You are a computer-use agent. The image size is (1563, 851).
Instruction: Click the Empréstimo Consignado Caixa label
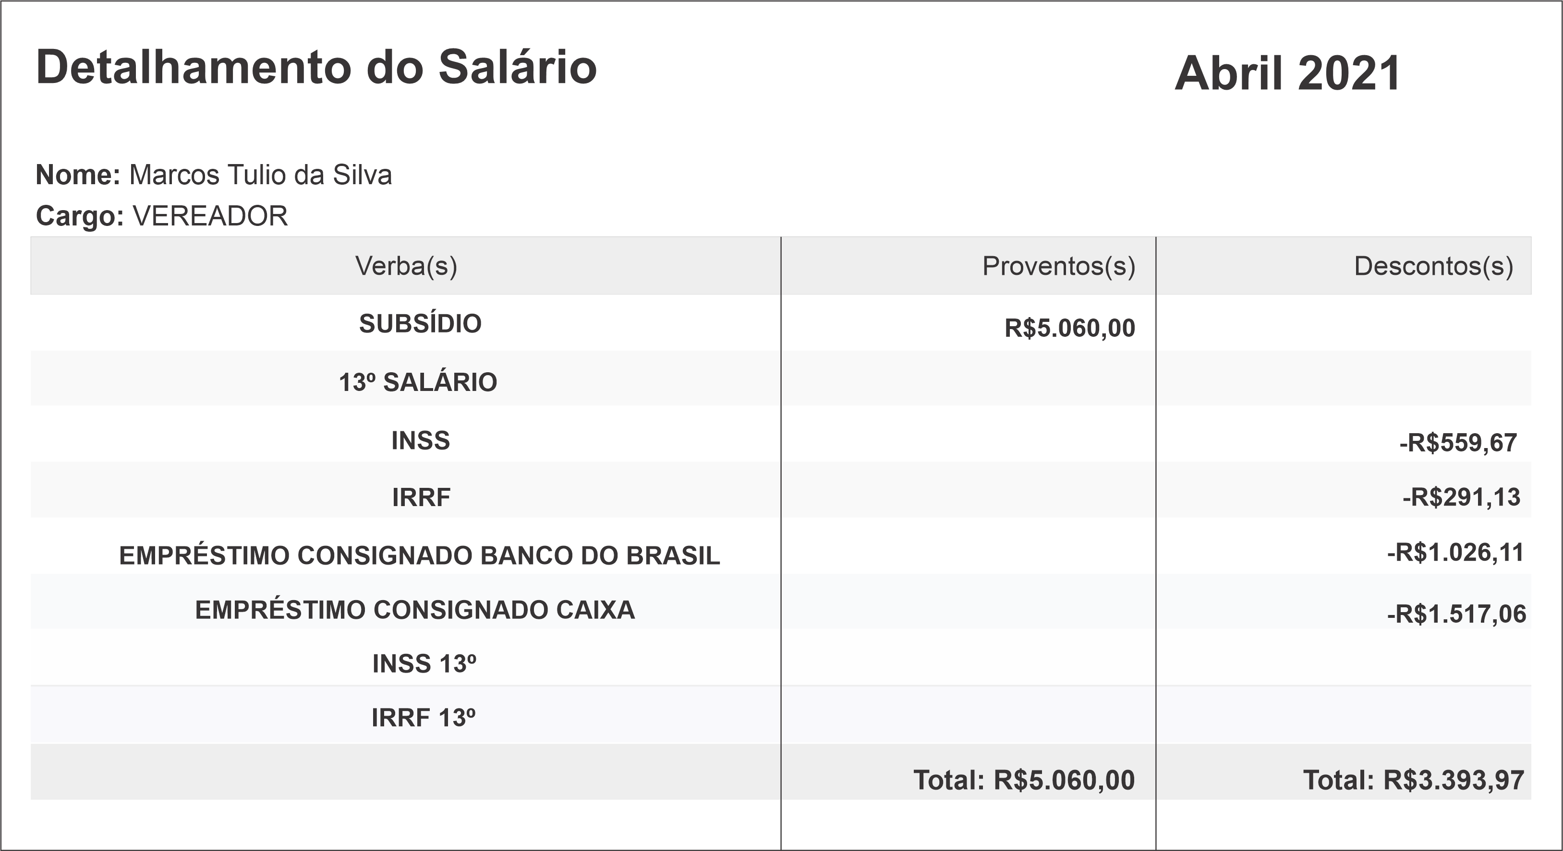(x=414, y=610)
